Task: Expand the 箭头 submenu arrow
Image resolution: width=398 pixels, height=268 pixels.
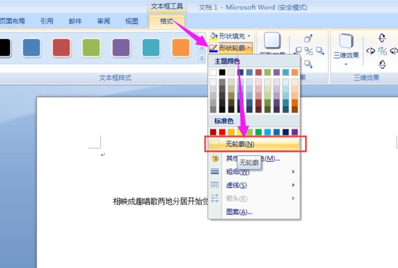Action: tap(293, 198)
